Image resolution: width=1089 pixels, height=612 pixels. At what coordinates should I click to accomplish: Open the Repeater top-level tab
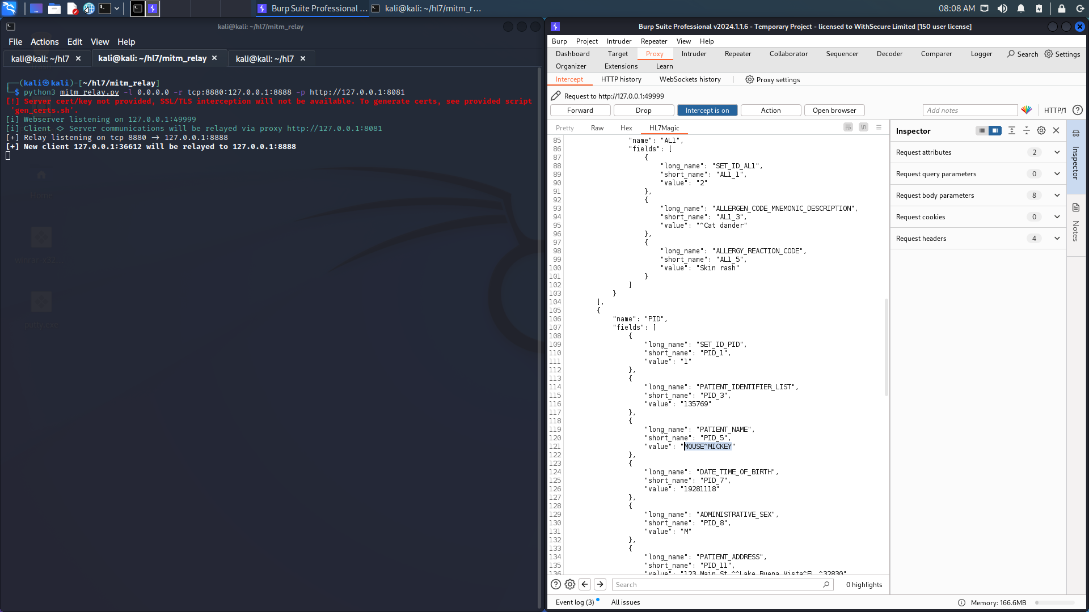click(x=737, y=54)
